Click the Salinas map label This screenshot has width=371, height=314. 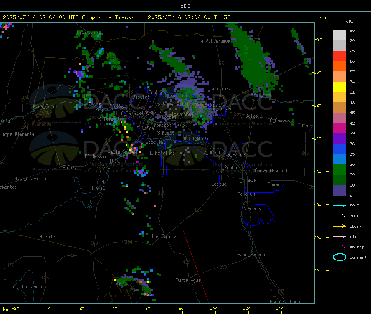pos(71,168)
